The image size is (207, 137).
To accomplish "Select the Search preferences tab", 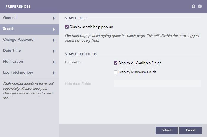I will (x=30, y=29).
